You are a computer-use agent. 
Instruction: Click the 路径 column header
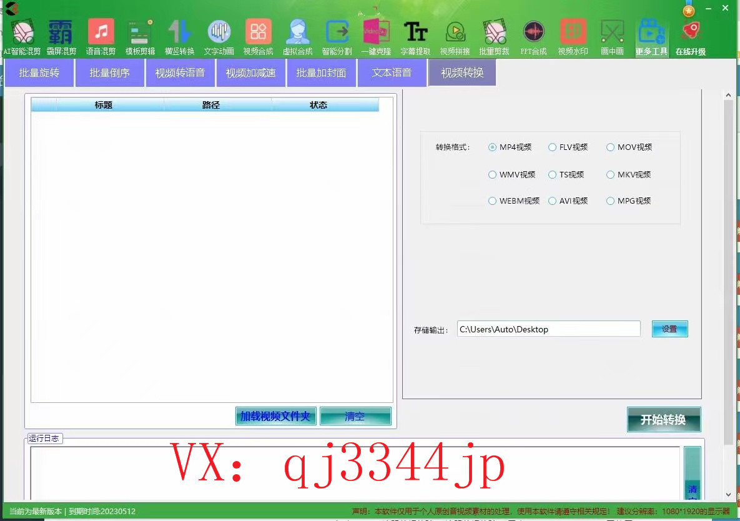click(211, 105)
